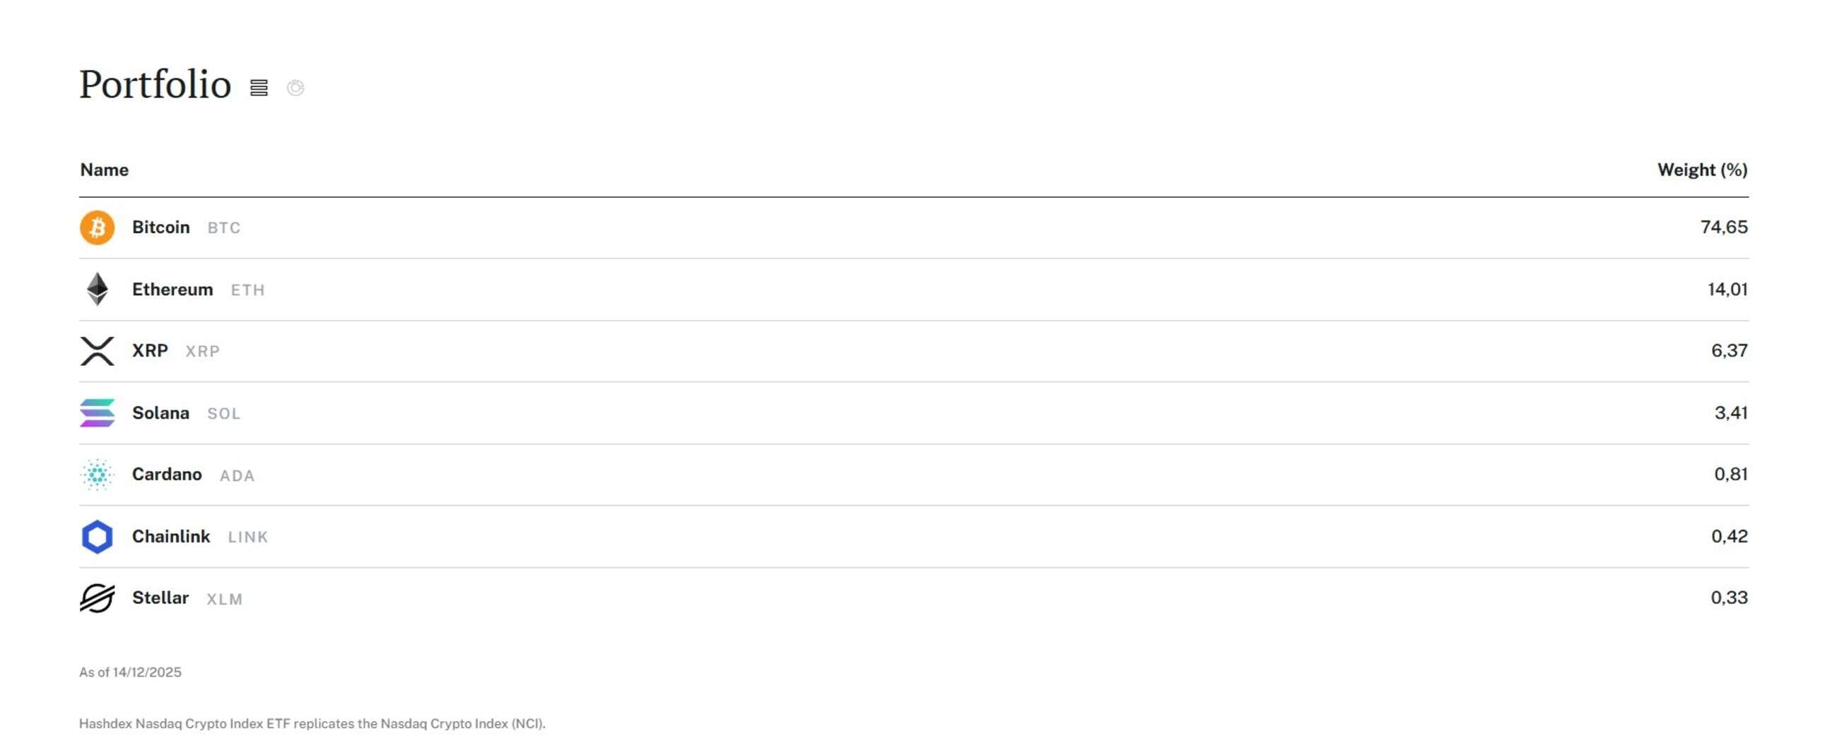1842x743 pixels.
Task: Select the XRP logo icon
Action: [98, 351]
